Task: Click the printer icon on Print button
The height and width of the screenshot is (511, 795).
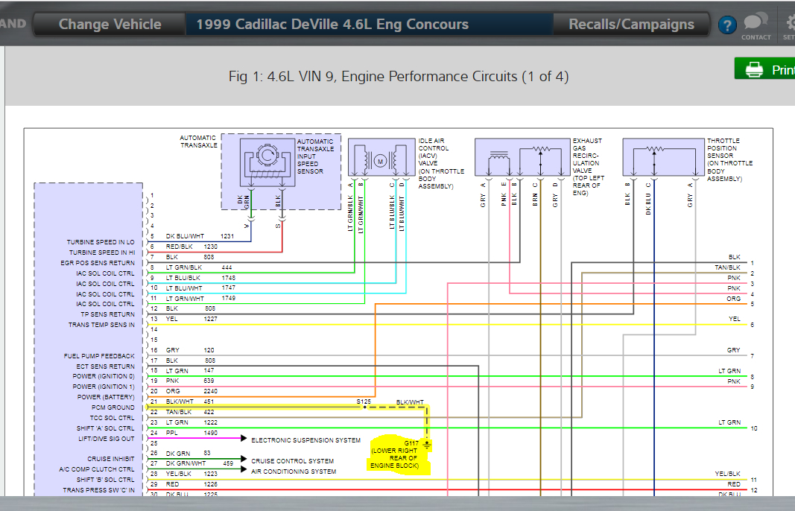Action: coord(754,69)
